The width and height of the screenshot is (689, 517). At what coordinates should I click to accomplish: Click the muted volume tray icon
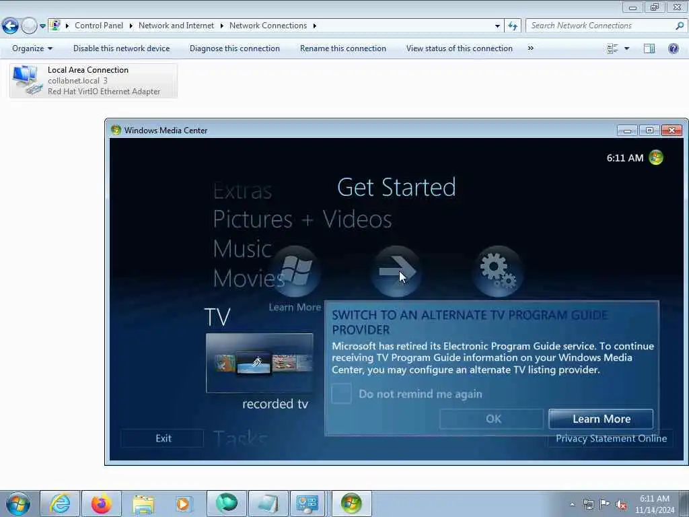coord(621,505)
